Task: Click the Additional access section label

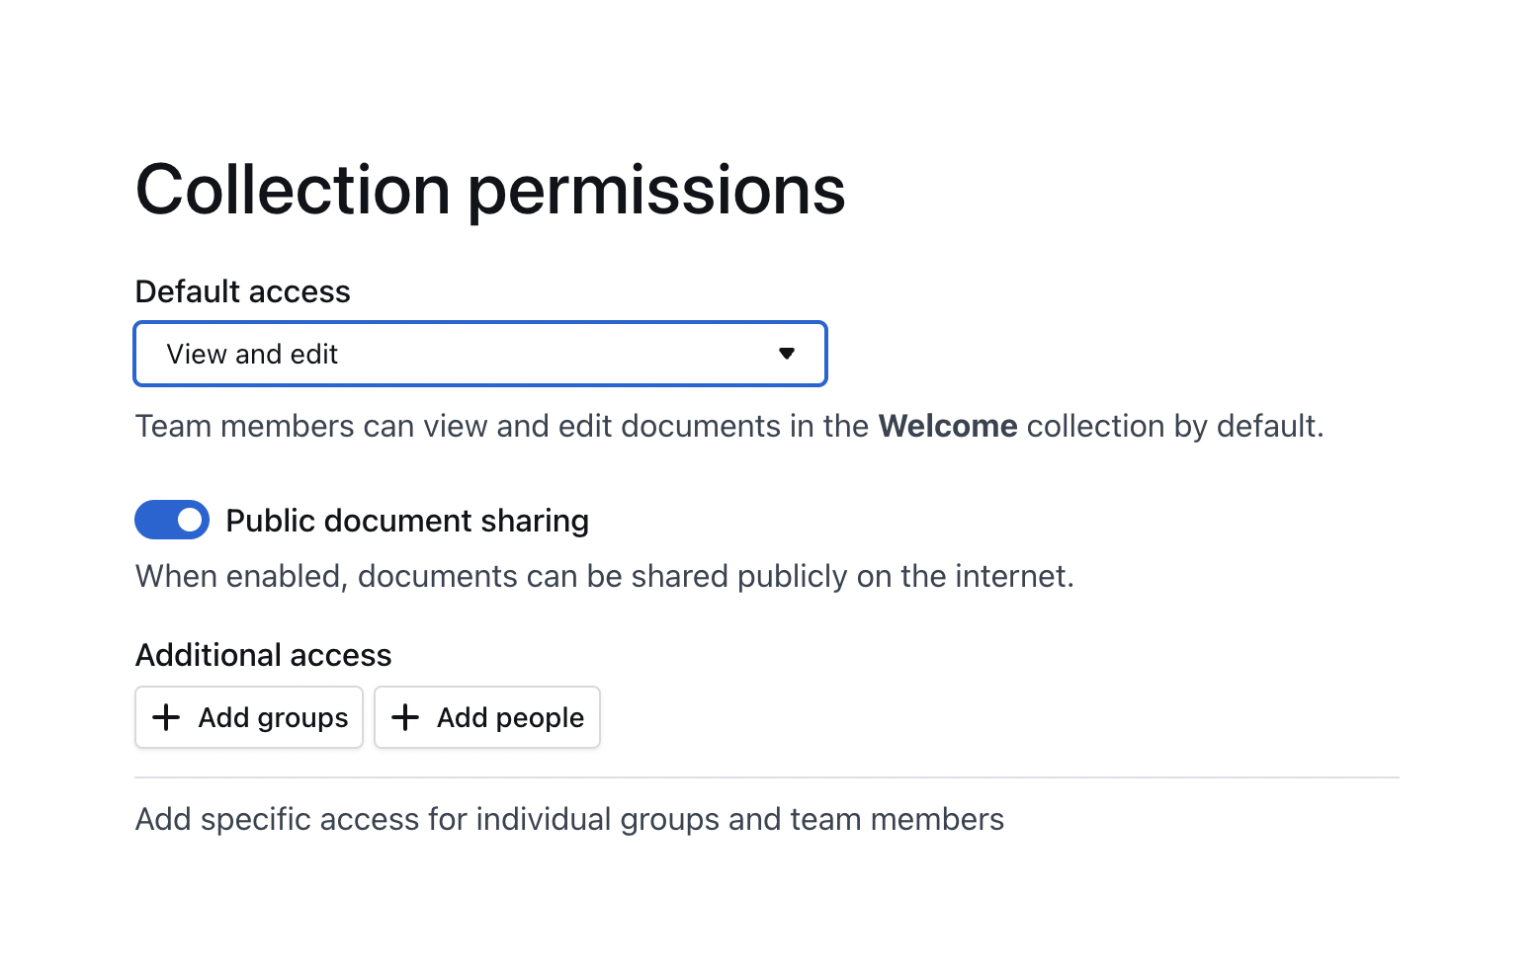Action: (x=264, y=655)
